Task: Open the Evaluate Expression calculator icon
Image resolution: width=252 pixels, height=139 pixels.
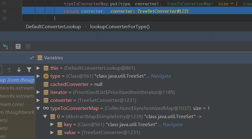Action: click(x=18, y=46)
